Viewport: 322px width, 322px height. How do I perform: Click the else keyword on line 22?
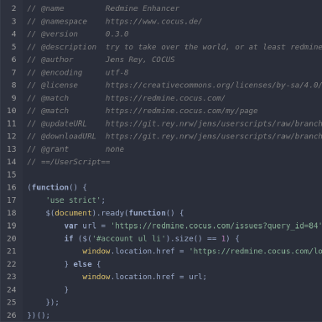pos(82,264)
